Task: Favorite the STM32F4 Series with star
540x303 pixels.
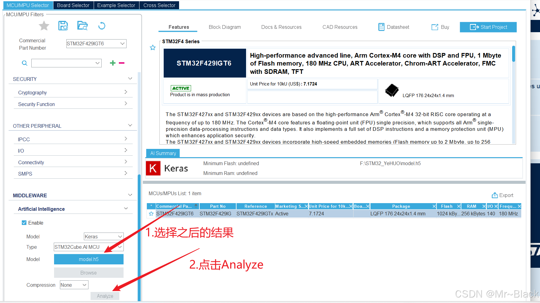Action: point(153,47)
